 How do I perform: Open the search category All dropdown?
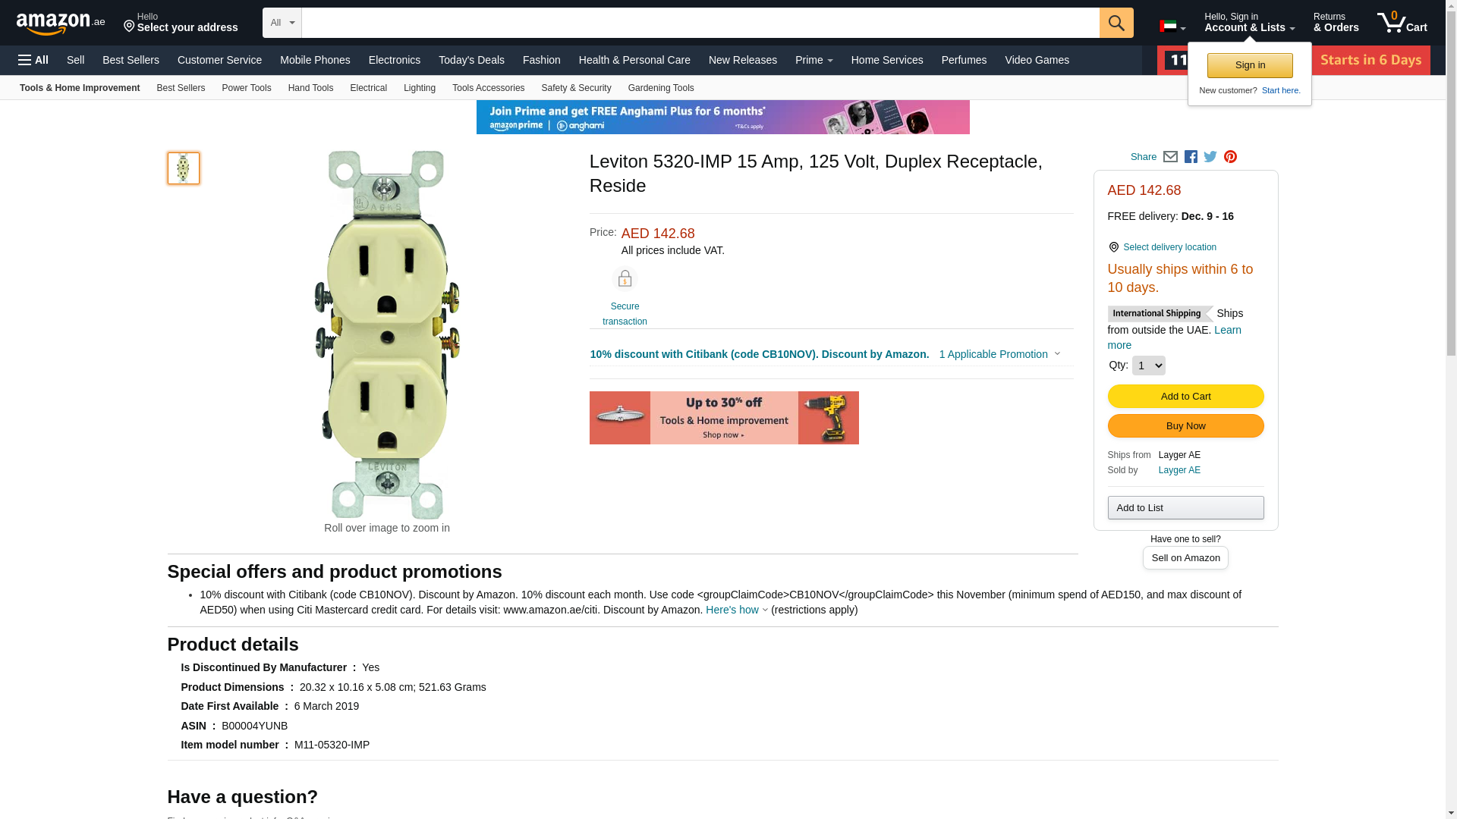tap(282, 23)
